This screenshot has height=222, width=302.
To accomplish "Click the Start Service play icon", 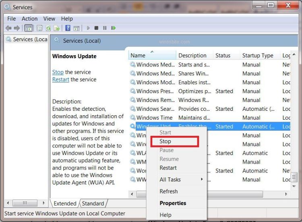I will (88, 28).
